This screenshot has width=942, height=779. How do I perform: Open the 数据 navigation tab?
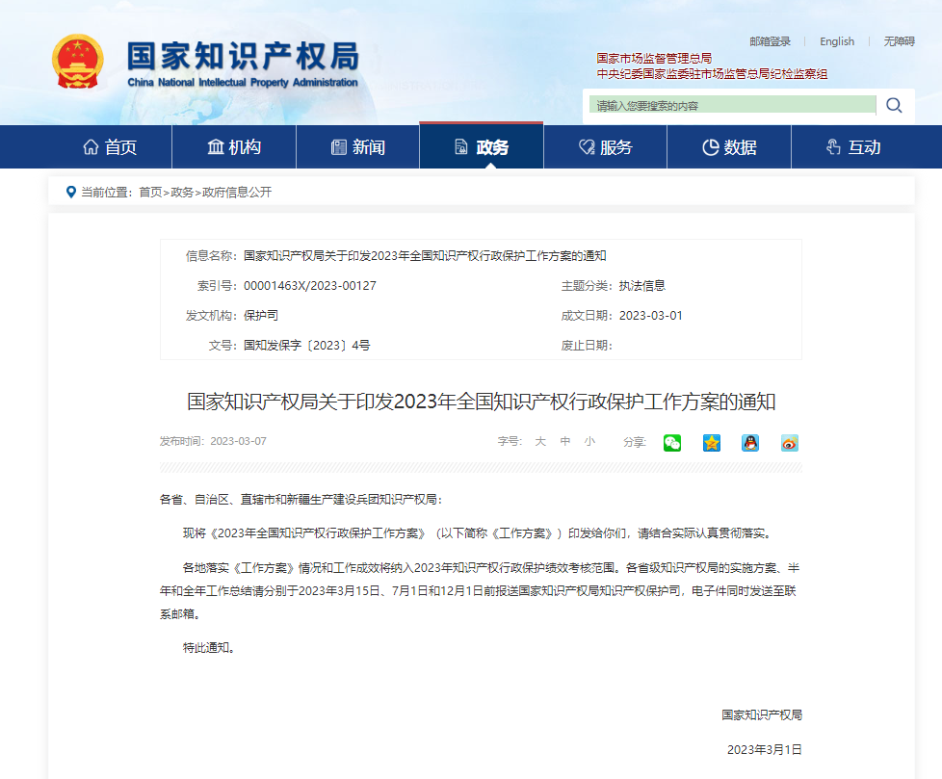[729, 147]
